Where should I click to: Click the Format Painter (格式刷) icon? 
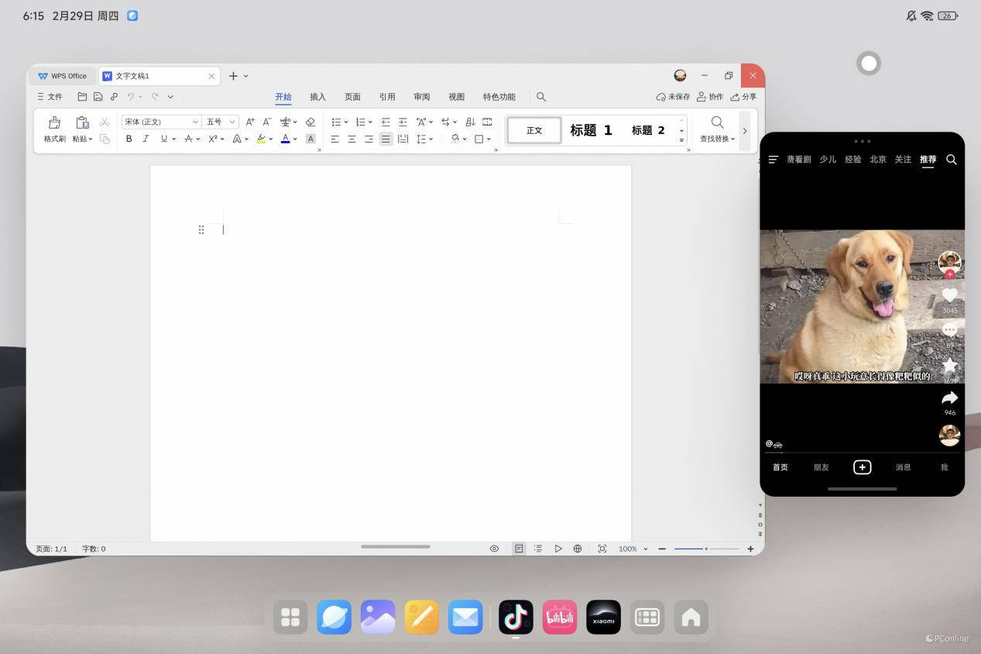coord(54,129)
